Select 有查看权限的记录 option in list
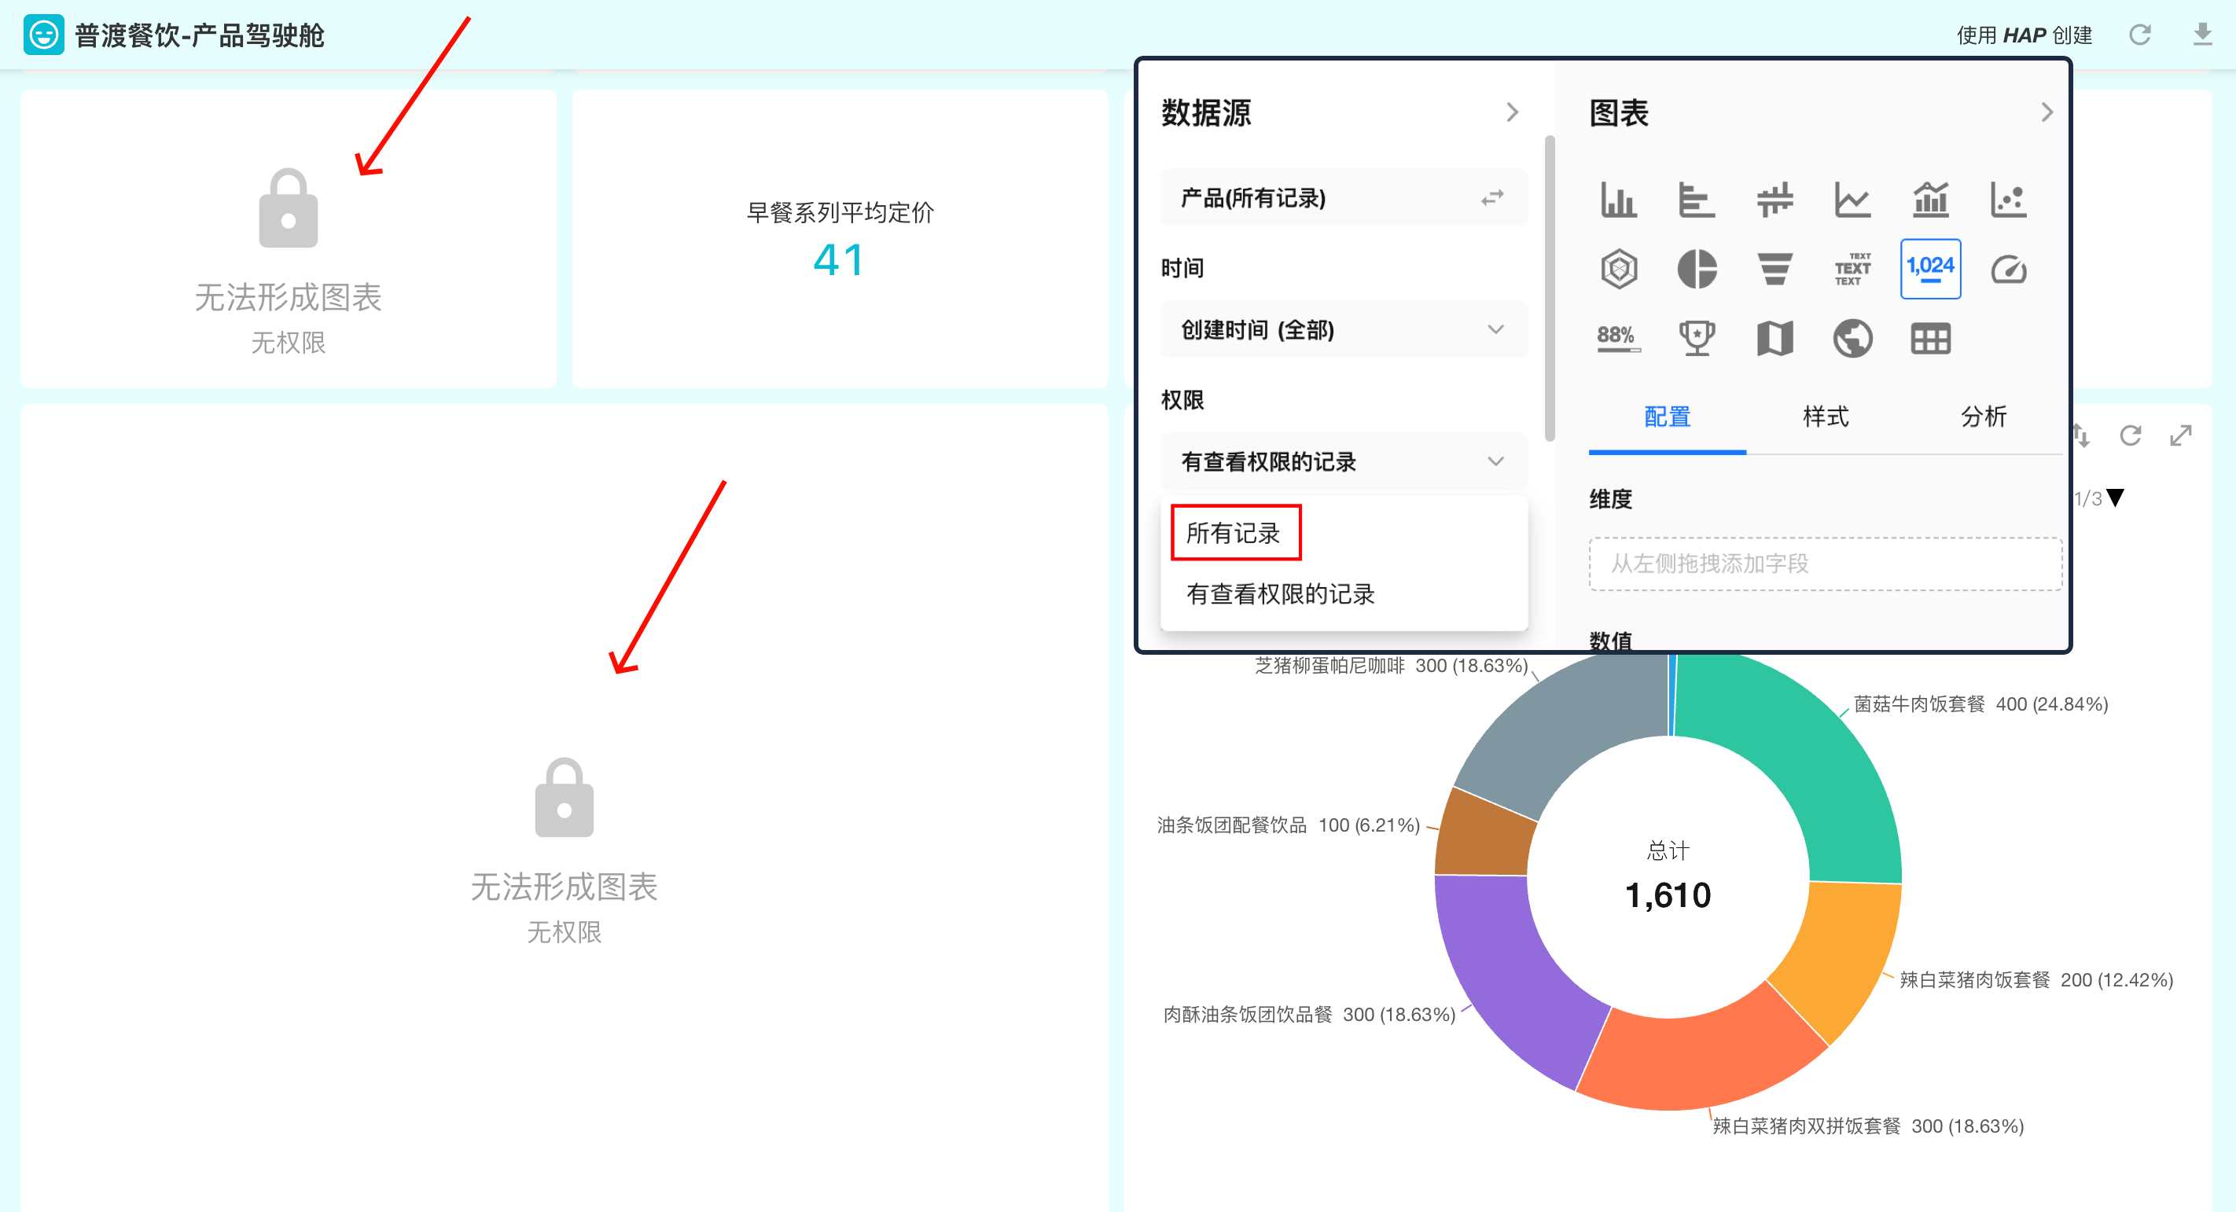2236x1212 pixels. click(1280, 594)
